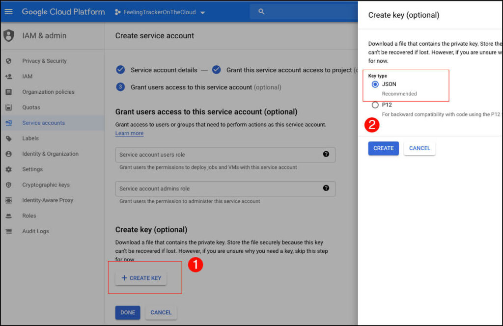Image resolution: width=503 pixels, height=326 pixels.
Task: Click the Service accounts icon
Action: 9,123
